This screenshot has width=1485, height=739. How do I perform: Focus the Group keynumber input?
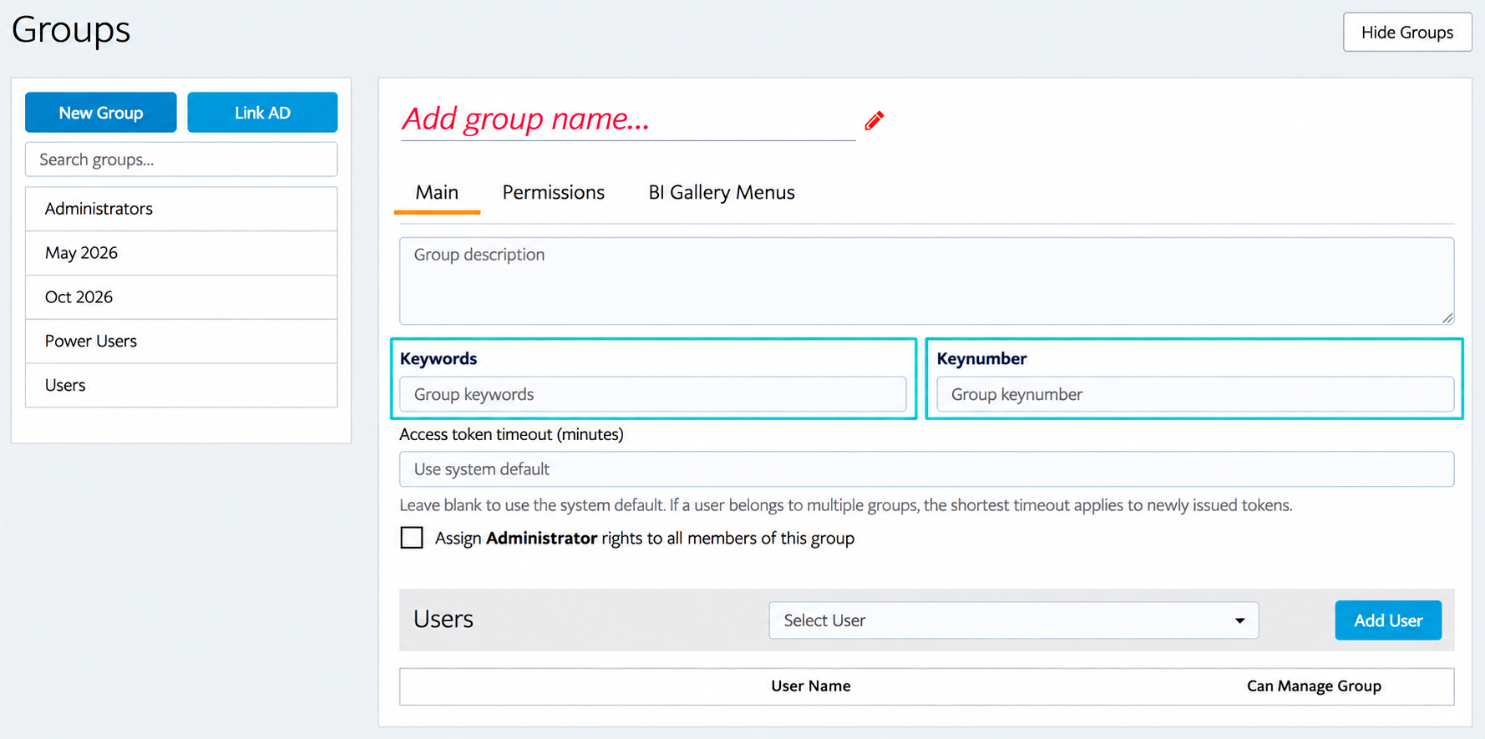pos(1195,394)
